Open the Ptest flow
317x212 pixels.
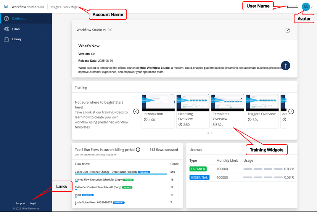pyautogui.click(x=78, y=195)
